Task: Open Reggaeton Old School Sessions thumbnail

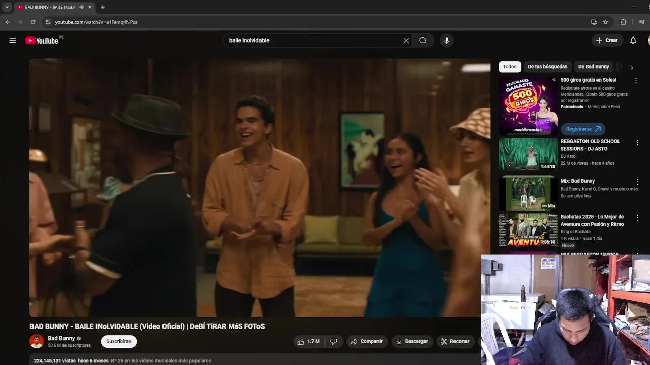Action: coord(528,155)
